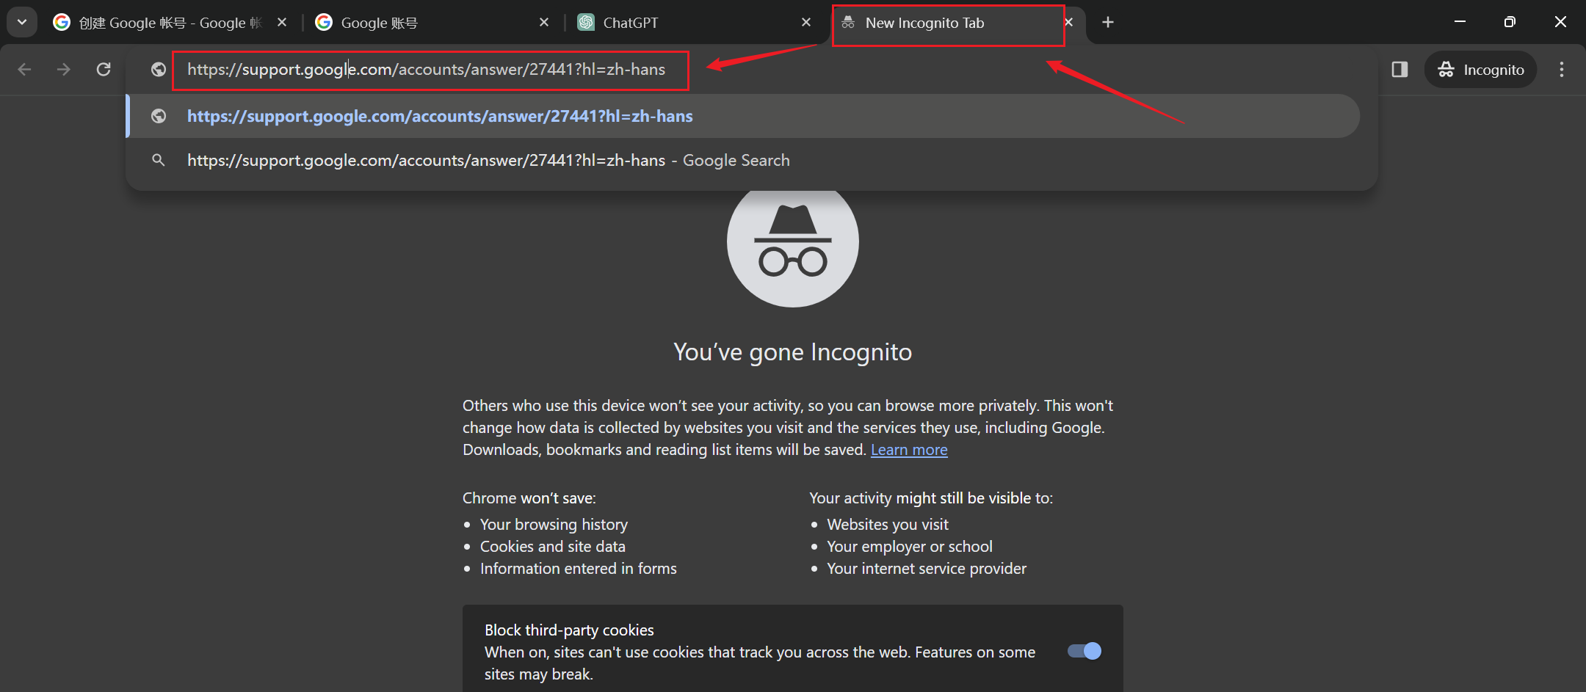Click the magnifier icon of search suggestion

pyautogui.click(x=158, y=160)
